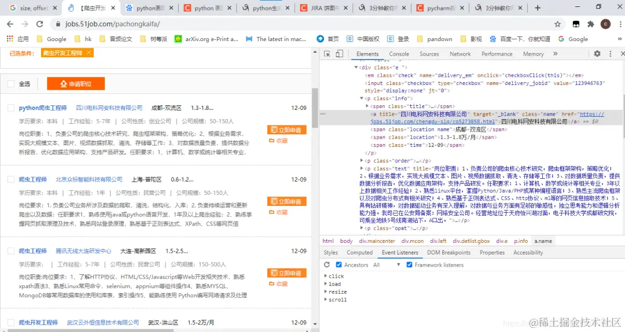Open the 四川电科网安科技有限公司 page company link
625x332 pixels.
click(109, 108)
